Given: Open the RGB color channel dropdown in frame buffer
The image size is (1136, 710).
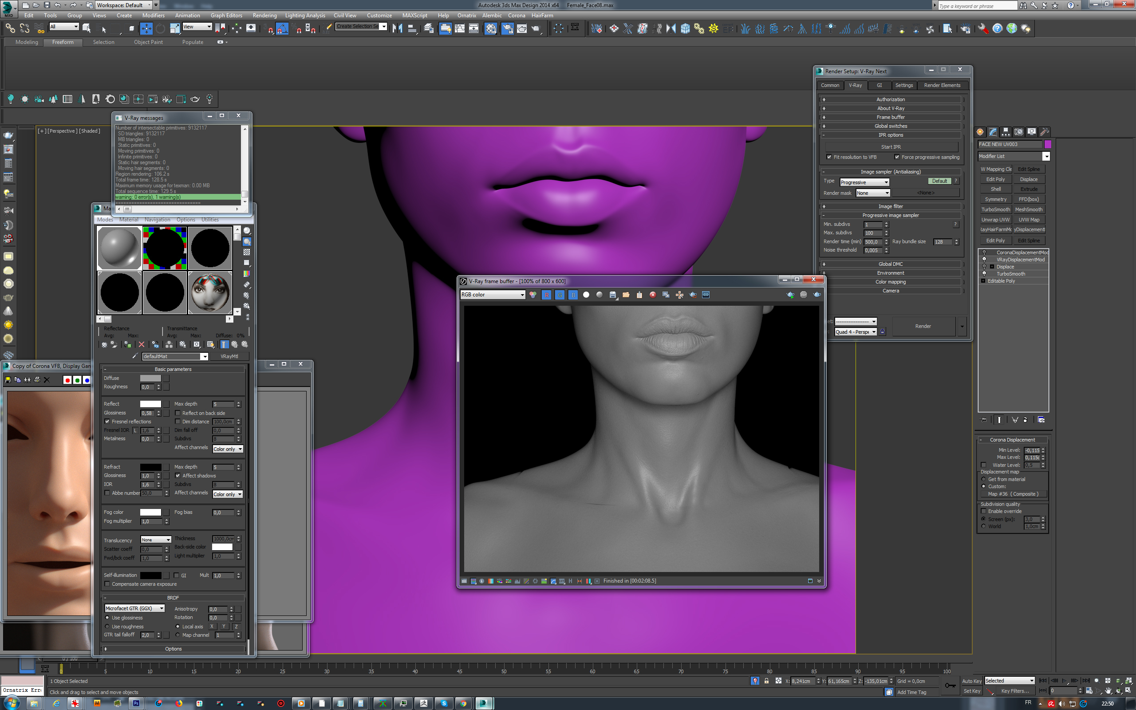Looking at the screenshot, I should point(493,295).
